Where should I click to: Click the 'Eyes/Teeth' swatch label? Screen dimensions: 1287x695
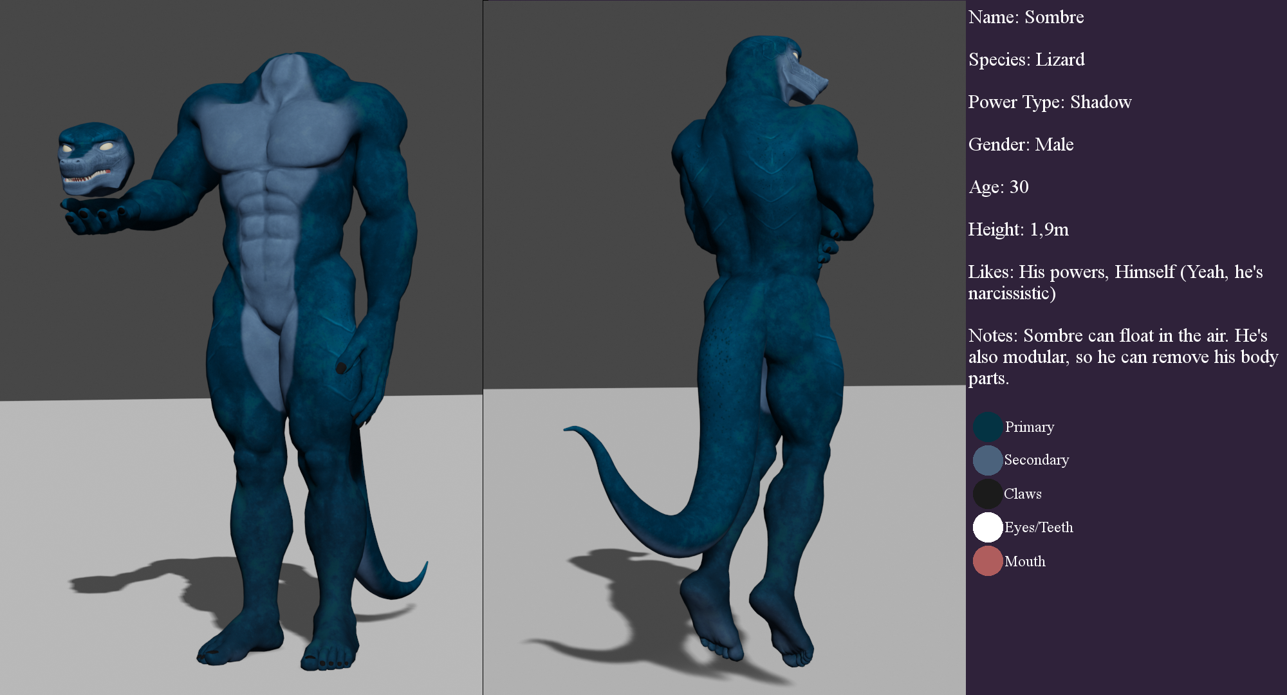click(1039, 528)
